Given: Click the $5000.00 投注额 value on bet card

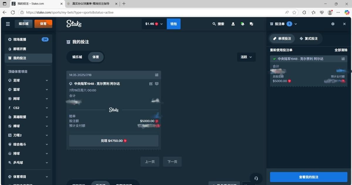Looking at the screenshot, I should [147, 121].
